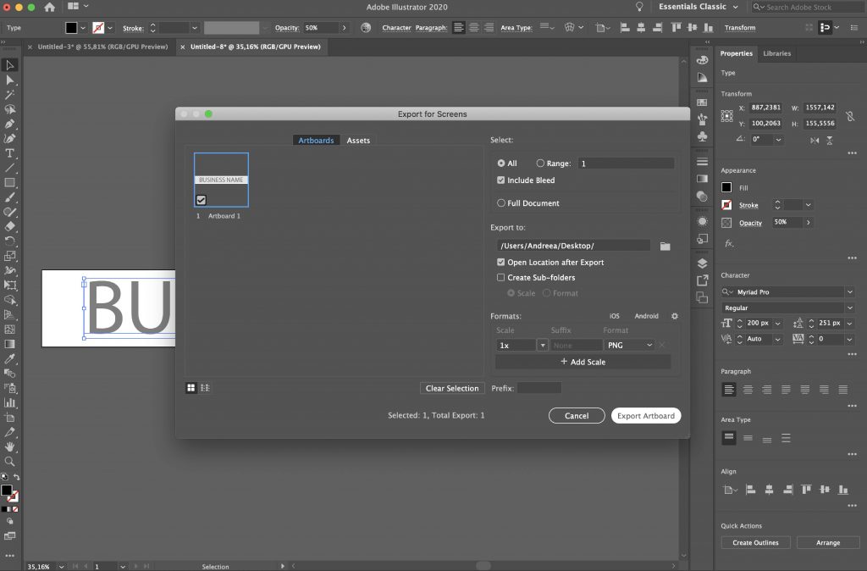The width and height of the screenshot is (867, 571).
Task: Activate the Zoom tool
Action: tap(10, 463)
